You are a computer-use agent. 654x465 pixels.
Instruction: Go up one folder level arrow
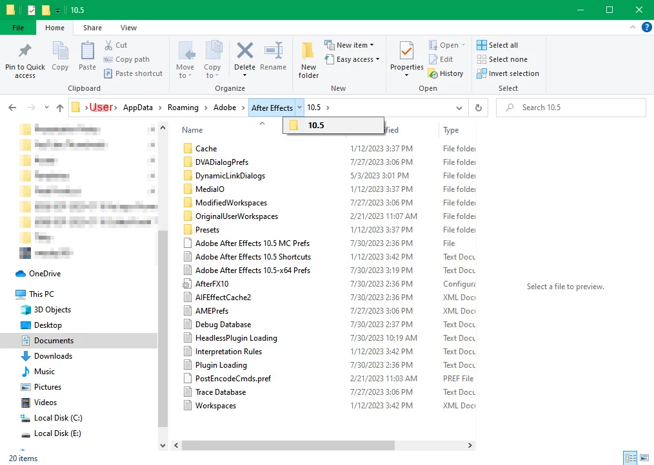(x=60, y=108)
